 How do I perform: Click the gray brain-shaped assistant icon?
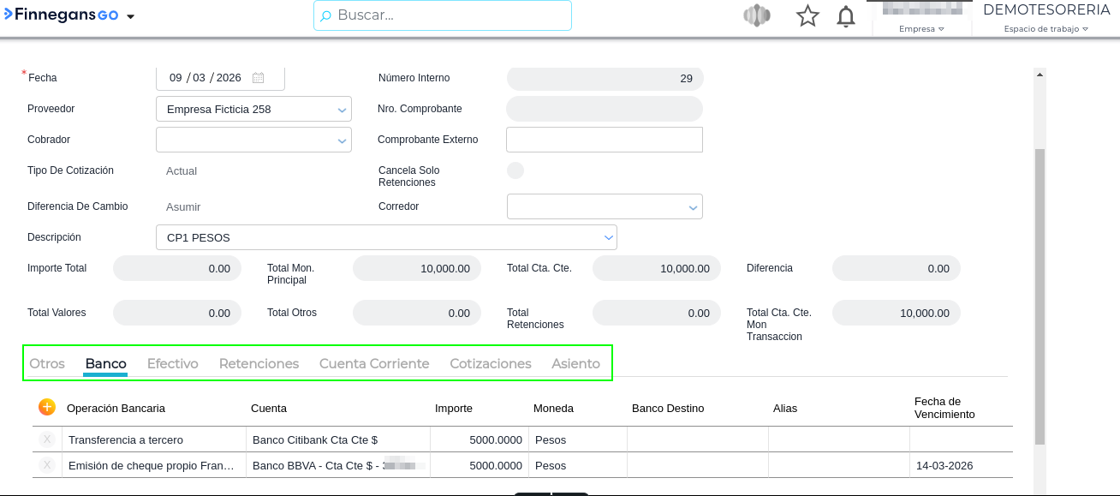click(x=757, y=16)
